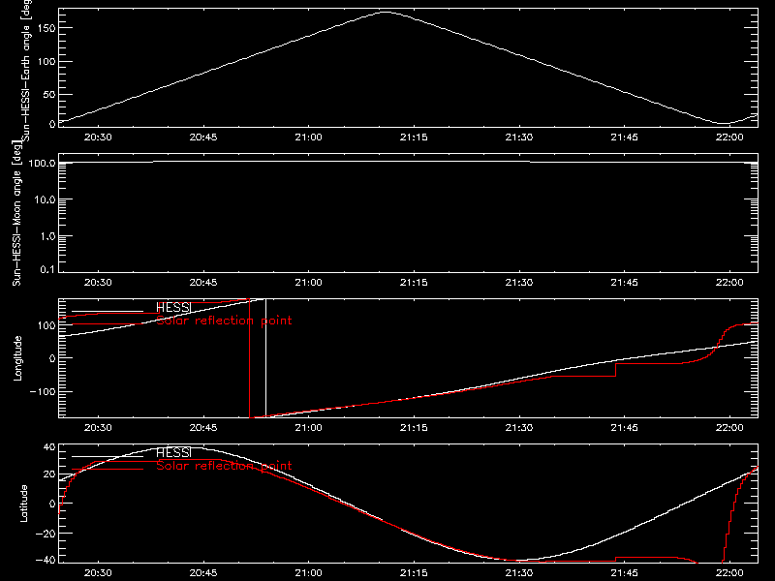Click the Latitude axis title
This screenshot has height=581, width=775.
point(23,504)
